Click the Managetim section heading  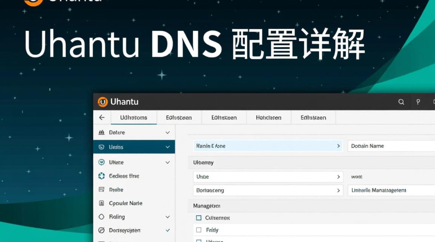click(x=207, y=206)
